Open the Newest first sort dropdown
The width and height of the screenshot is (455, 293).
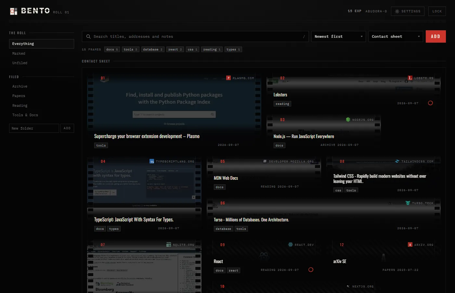339,36
